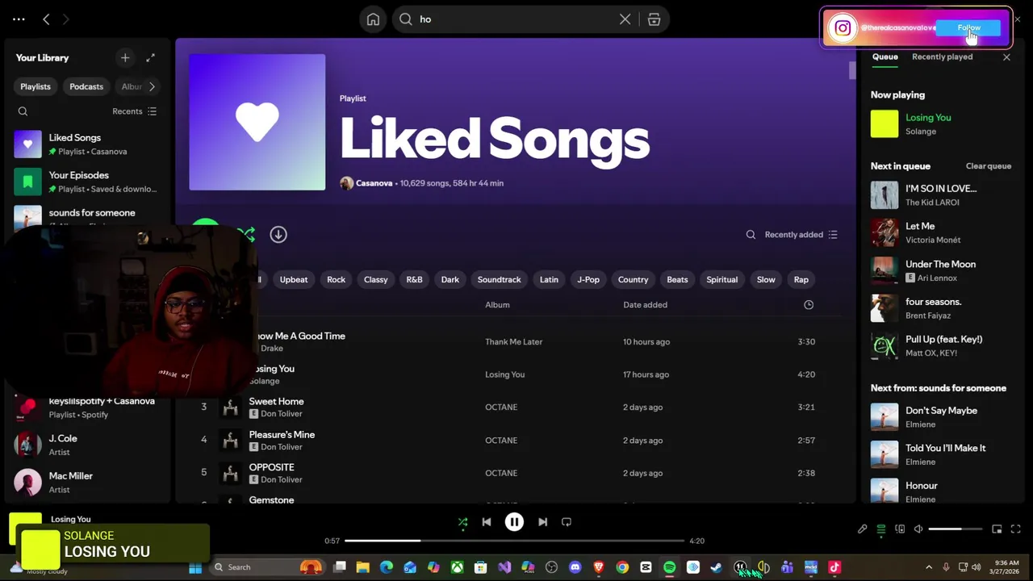Open Recents sort dropdown in library
1033x581 pixels.
135,111
